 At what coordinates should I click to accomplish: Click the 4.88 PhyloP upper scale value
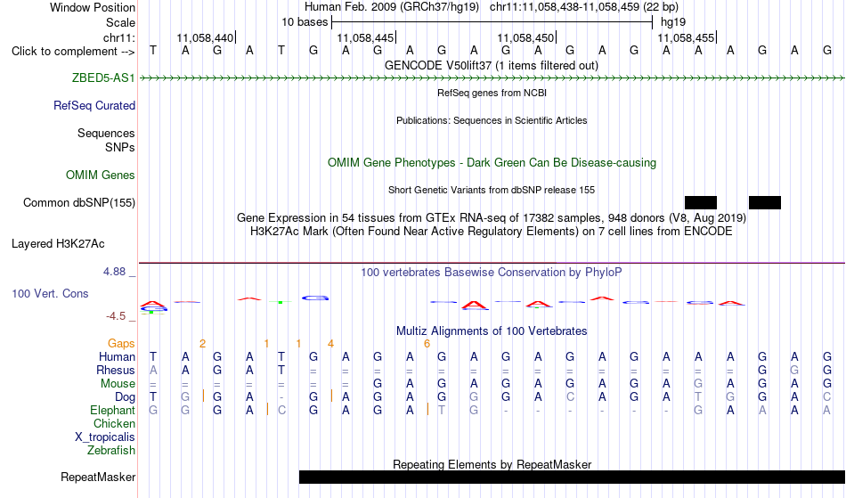coord(114,272)
